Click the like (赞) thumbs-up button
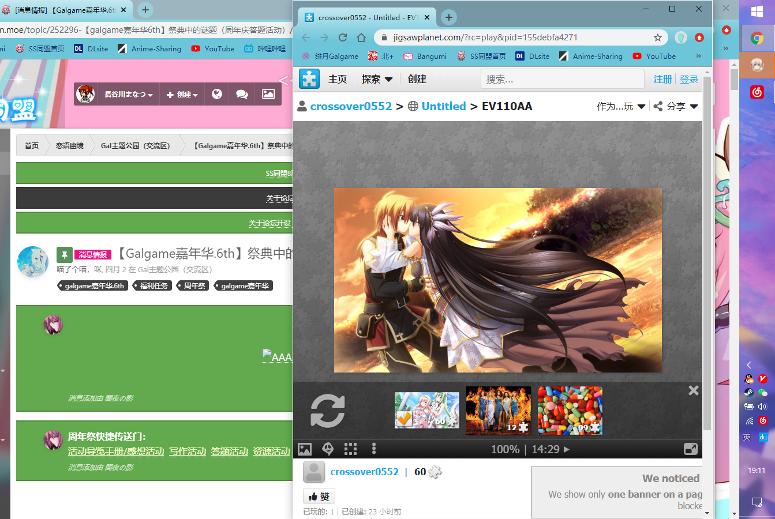Viewport: 775px width, 519px height. 319,496
